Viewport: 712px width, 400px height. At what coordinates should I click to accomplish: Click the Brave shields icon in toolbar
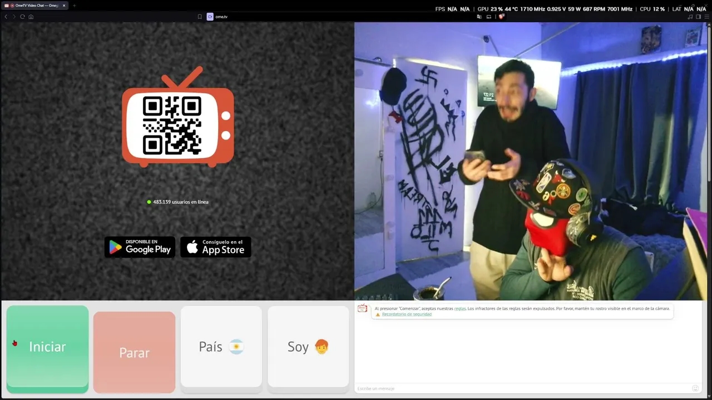click(x=501, y=17)
